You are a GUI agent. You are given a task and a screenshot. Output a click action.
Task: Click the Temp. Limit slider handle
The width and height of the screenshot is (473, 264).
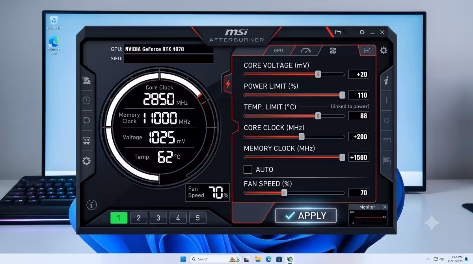[318, 116]
